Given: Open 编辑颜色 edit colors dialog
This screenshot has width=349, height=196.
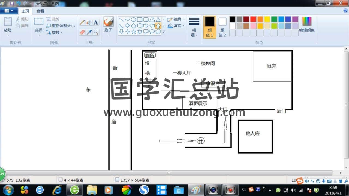Looking at the screenshot, I should (307, 25).
